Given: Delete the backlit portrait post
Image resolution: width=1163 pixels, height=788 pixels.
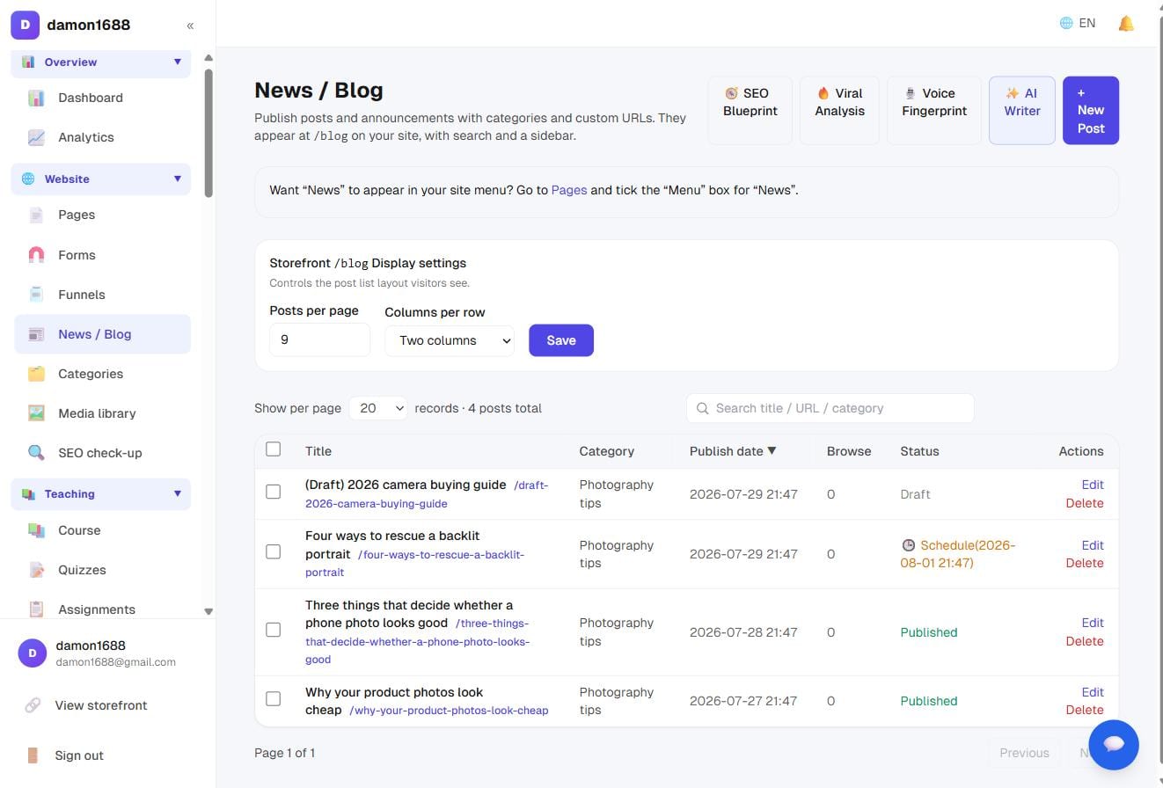Looking at the screenshot, I should pyautogui.click(x=1085, y=563).
